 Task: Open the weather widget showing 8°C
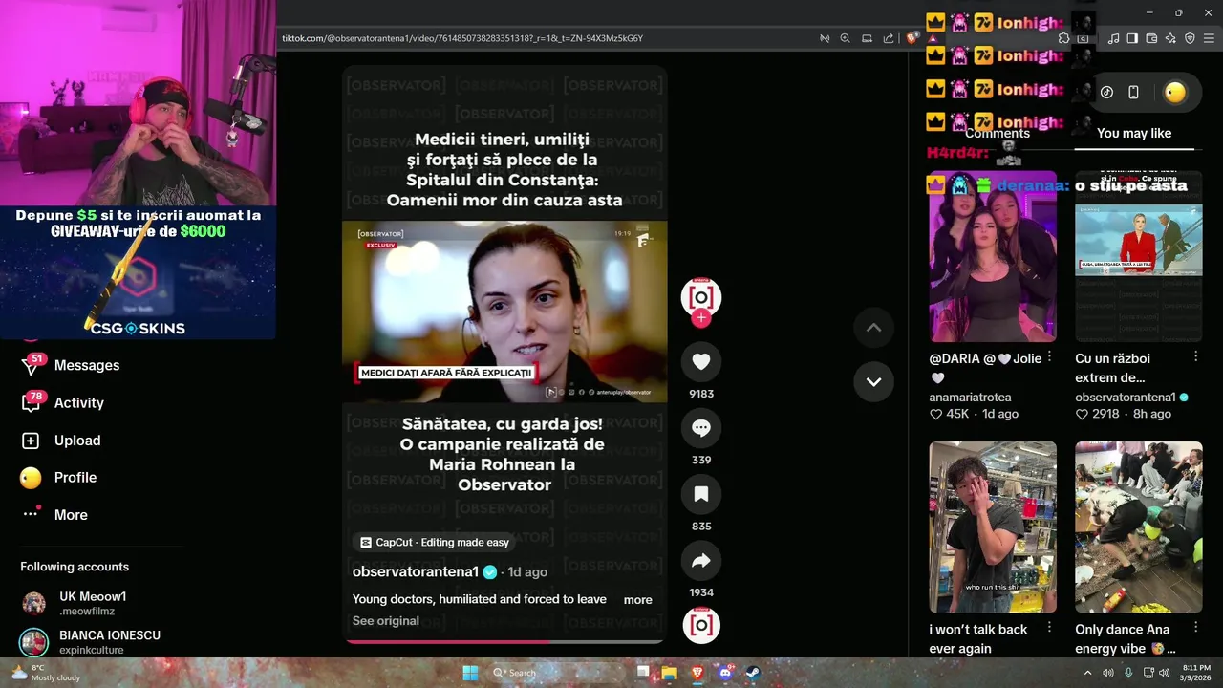[x=45, y=673]
